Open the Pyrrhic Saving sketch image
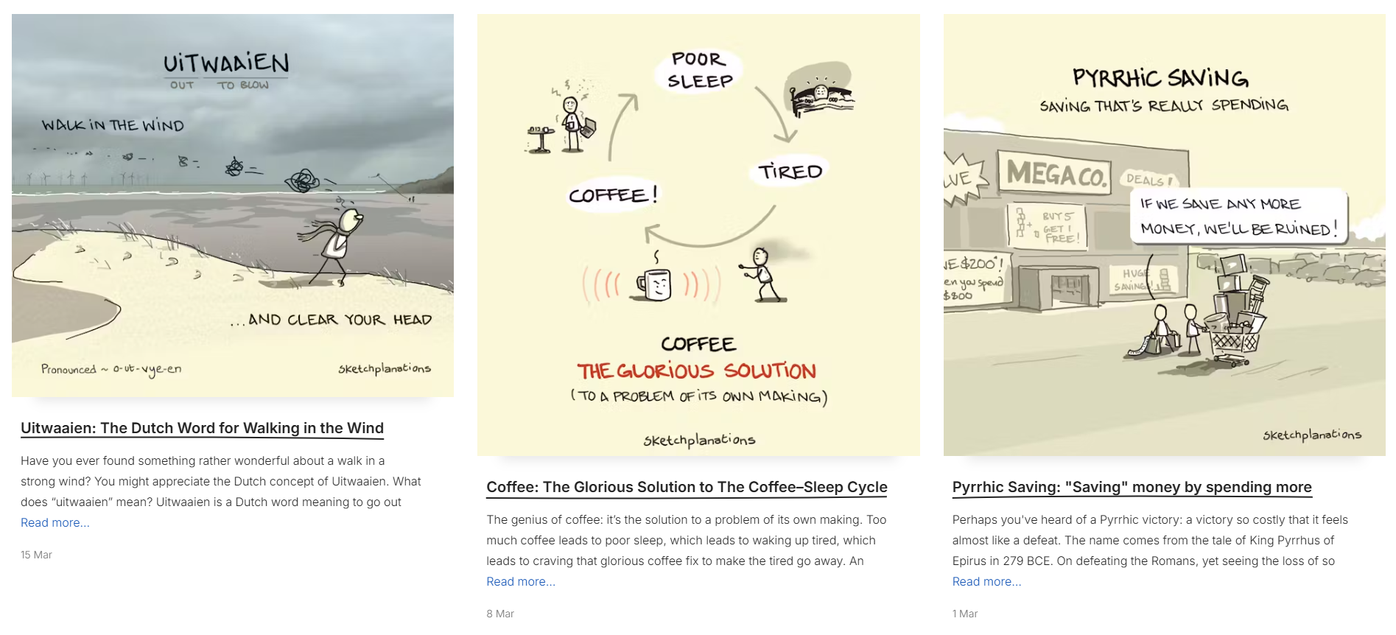The height and width of the screenshot is (635, 1396). [x=1164, y=234]
